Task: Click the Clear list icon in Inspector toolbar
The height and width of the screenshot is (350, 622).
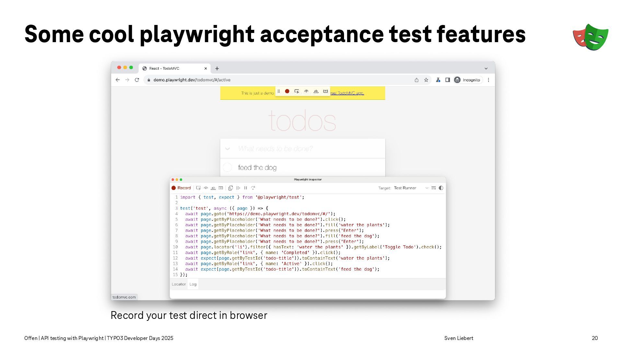Action: click(x=433, y=188)
